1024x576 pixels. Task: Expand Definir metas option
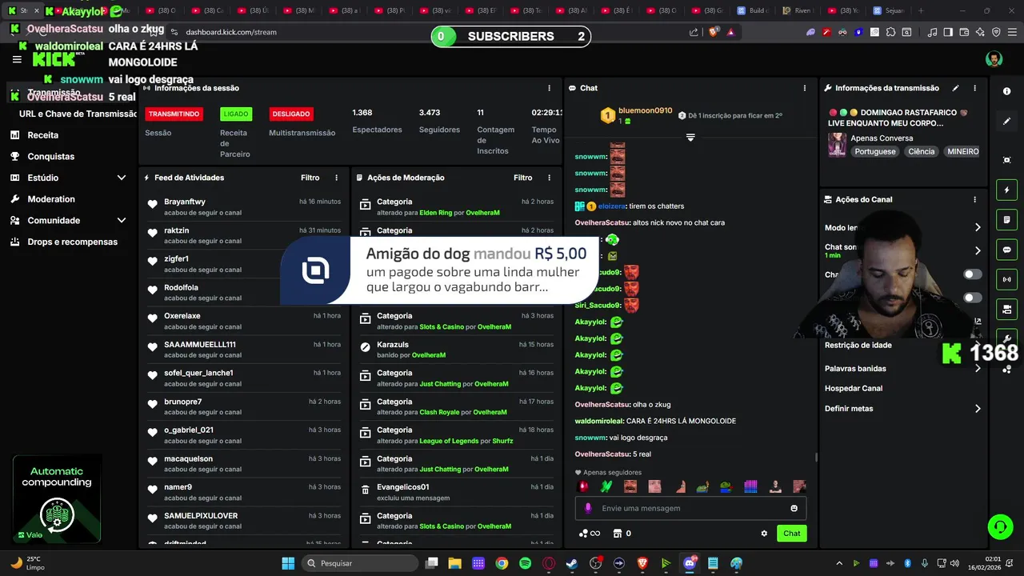977,409
